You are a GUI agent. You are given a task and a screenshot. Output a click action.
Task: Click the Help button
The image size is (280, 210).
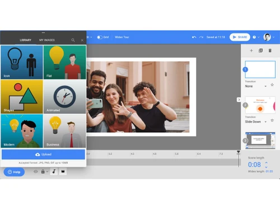tap(14, 172)
